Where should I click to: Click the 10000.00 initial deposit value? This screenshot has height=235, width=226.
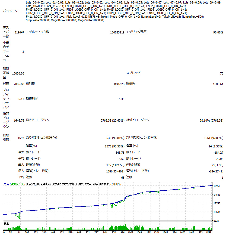point(18,73)
